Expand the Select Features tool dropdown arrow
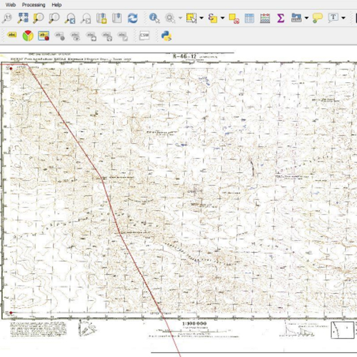This screenshot has width=357, height=357. (x=201, y=18)
